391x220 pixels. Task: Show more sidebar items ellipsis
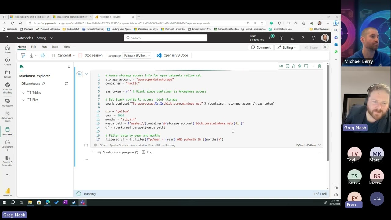click(7, 175)
